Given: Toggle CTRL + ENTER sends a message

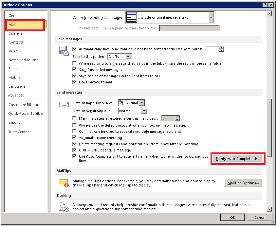Looking at the screenshot, I should click(74, 150).
